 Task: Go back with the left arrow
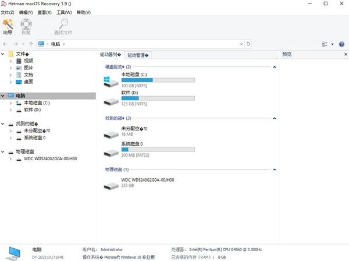(x=6, y=44)
